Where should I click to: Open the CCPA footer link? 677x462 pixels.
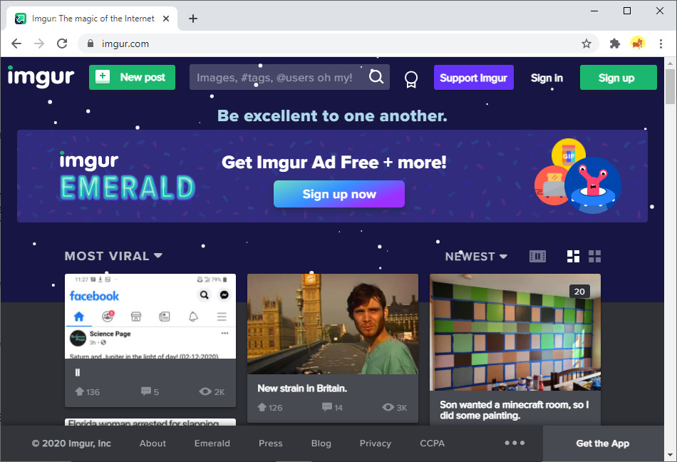(x=432, y=443)
